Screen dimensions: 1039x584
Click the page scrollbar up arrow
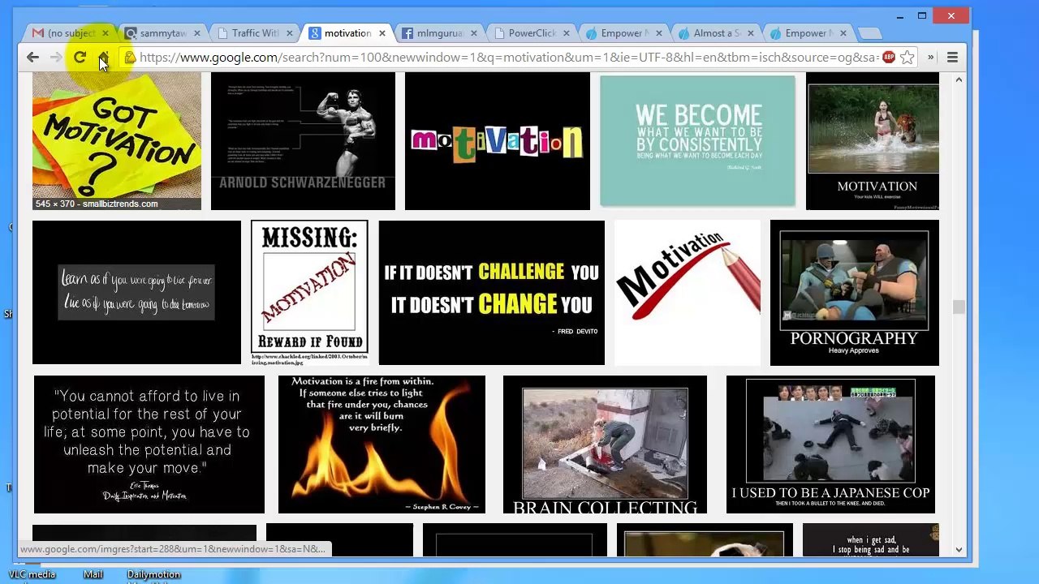point(959,79)
